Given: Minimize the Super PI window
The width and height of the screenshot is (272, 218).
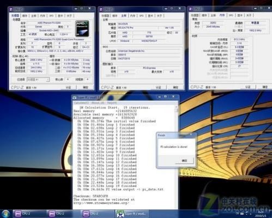Looking at the screenshot, I should tap(159, 97).
